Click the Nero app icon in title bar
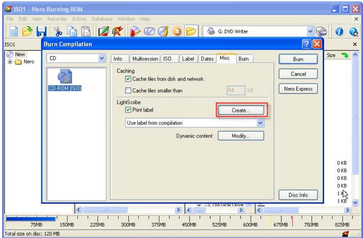 tap(8, 9)
